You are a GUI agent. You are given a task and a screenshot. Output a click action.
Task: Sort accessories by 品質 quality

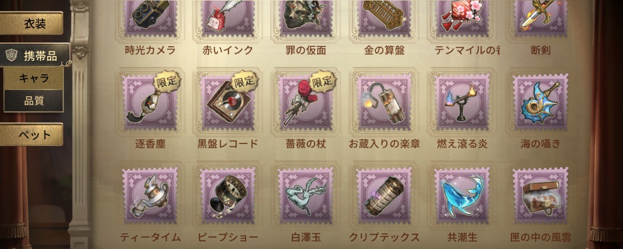point(34,100)
